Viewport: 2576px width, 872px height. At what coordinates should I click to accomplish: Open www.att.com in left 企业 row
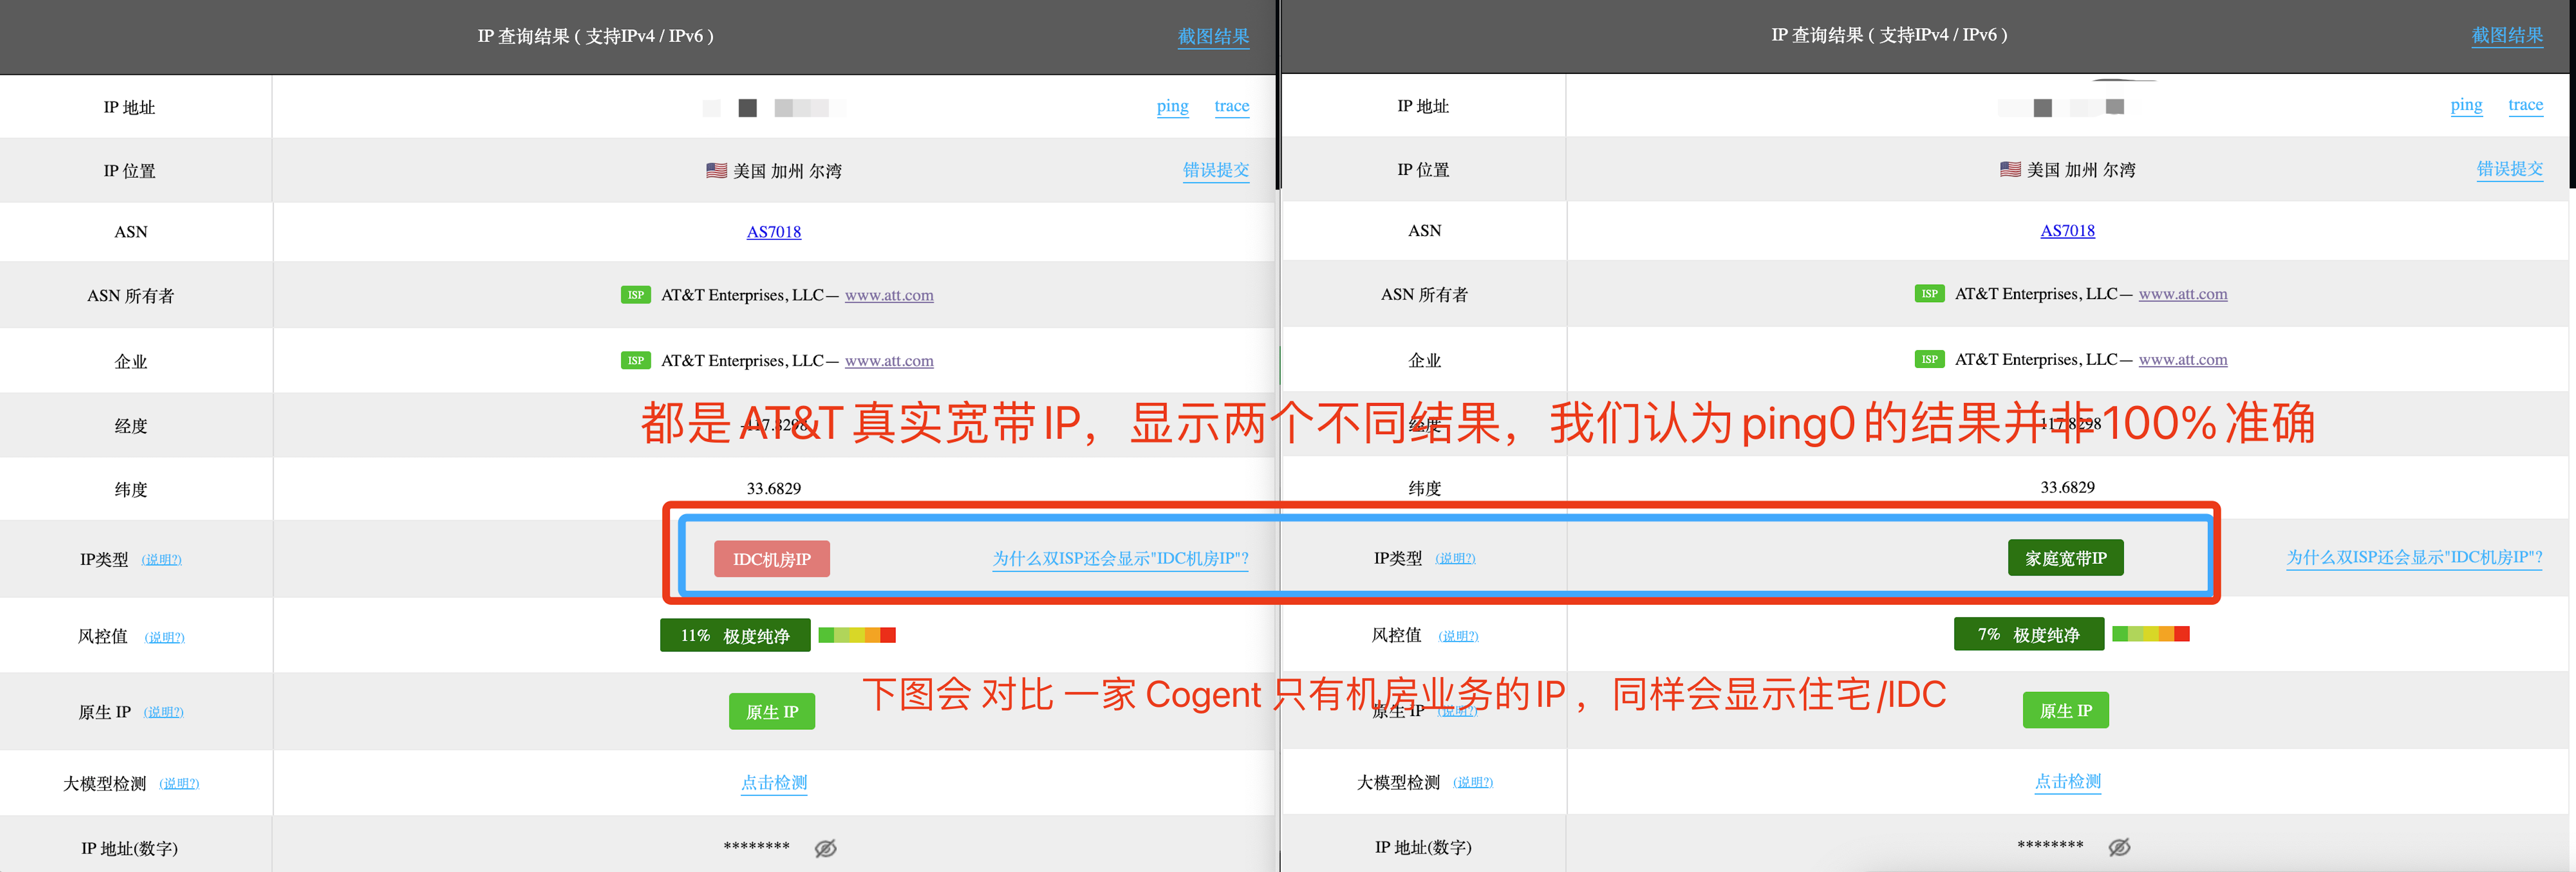point(889,361)
